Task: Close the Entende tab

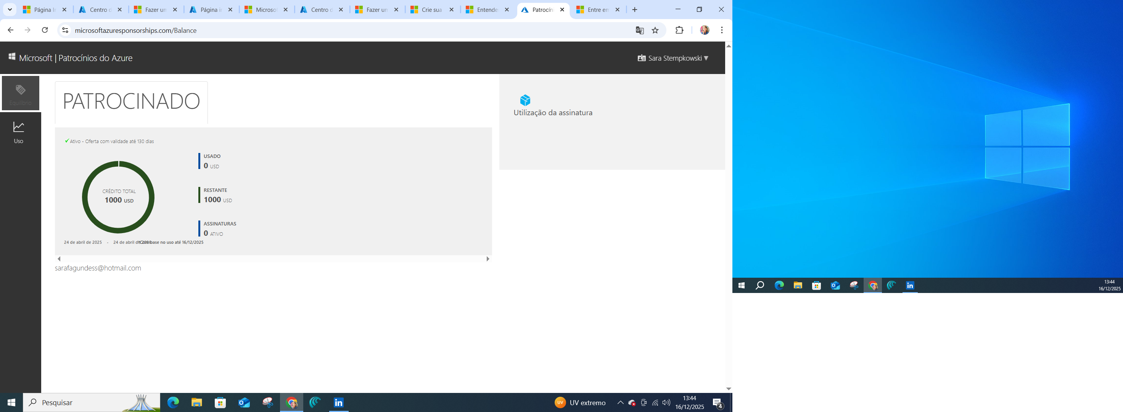Action: [507, 10]
